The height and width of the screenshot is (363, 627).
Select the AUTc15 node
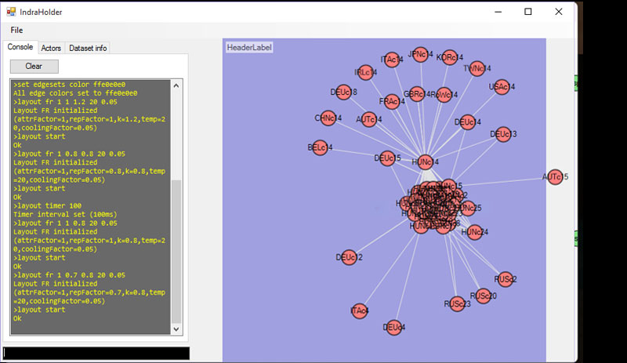click(554, 177)
